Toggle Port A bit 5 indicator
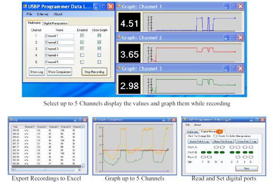Screen dimensions: 274x183 (x=216, y=147)
